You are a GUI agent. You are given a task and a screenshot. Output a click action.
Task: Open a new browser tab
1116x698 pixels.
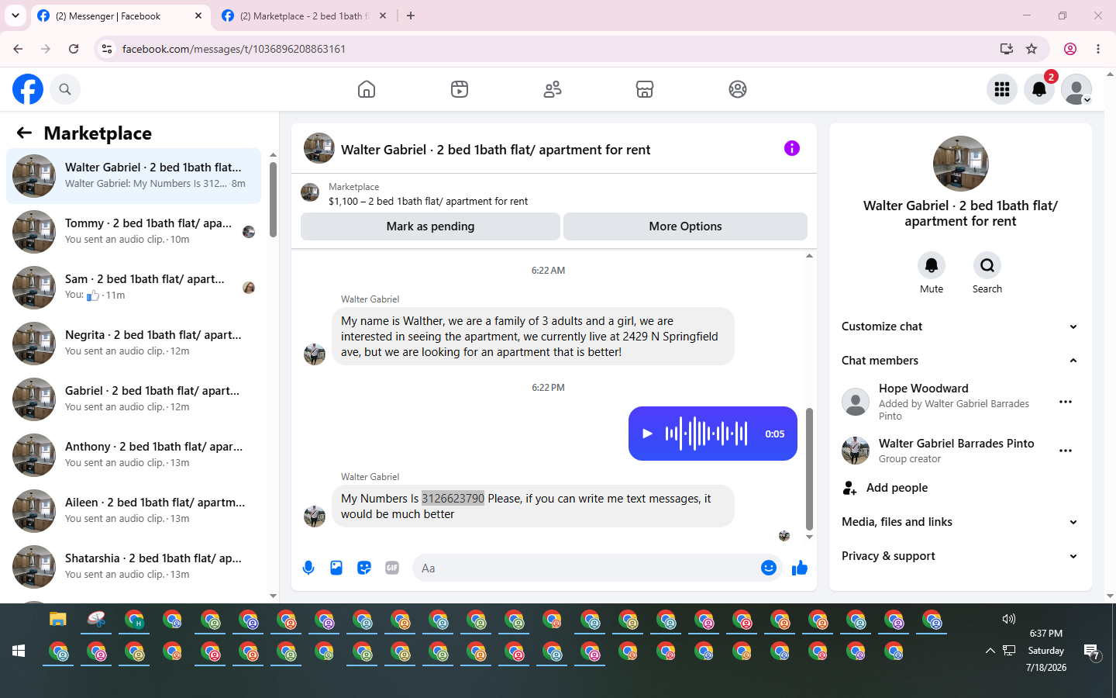[x=411, y=16]
